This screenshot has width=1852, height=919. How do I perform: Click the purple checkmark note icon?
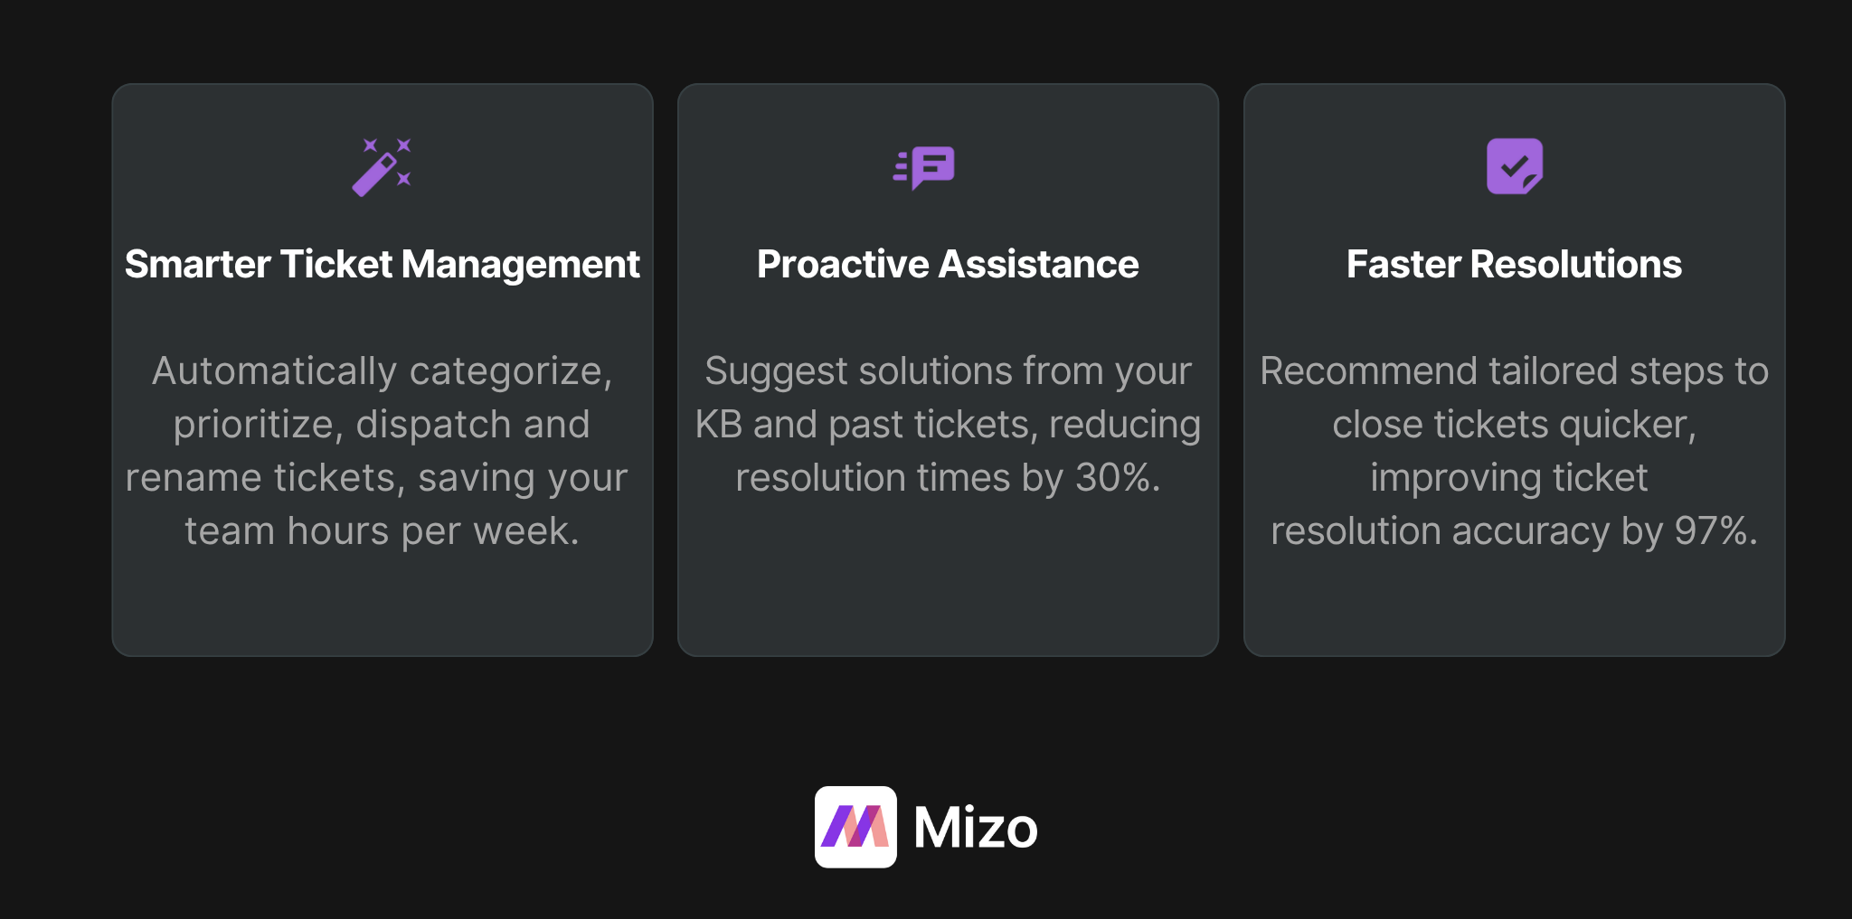tap(1515, 166)
